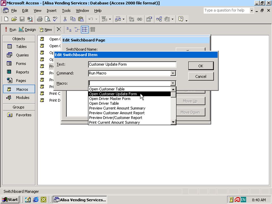
Task: Select Tables in the Objects bar
Action: 19,46
